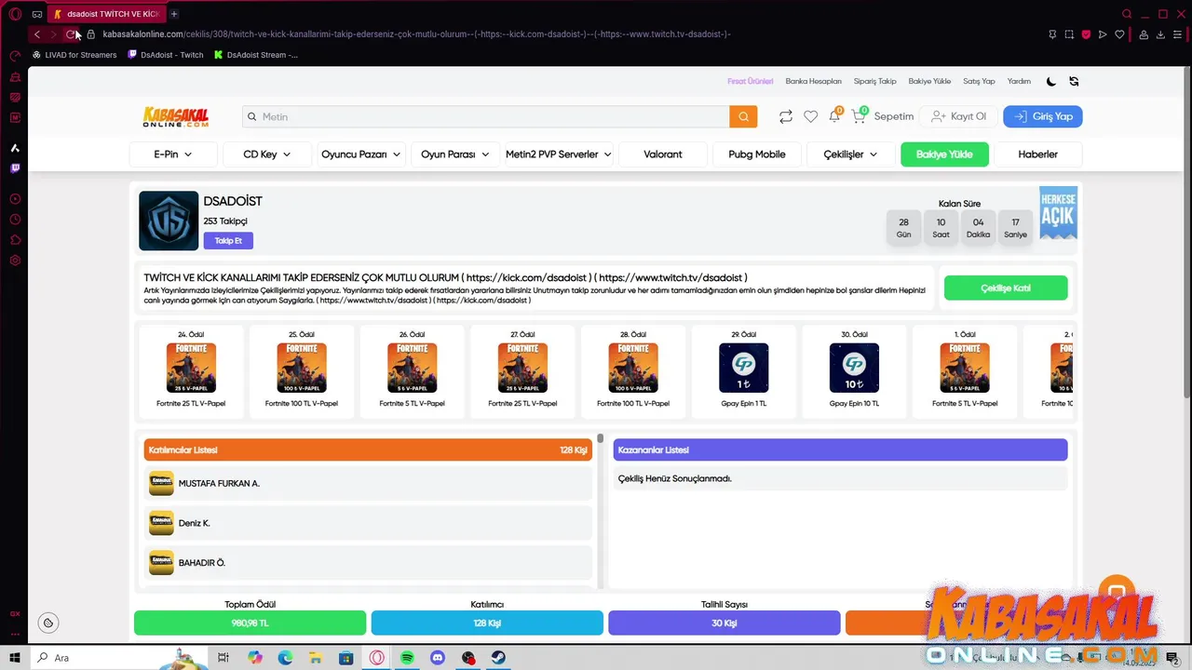Expand the E-Pin dropdown menu
The width and height of the screenshot is (1192, 670).
[x=173, y=154]
